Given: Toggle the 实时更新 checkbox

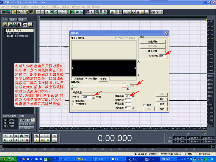Looking at the screenshot, I should pos(86,78).
